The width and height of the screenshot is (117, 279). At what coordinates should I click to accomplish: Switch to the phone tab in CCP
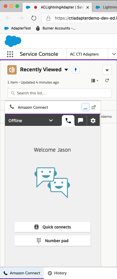point(68,121)
